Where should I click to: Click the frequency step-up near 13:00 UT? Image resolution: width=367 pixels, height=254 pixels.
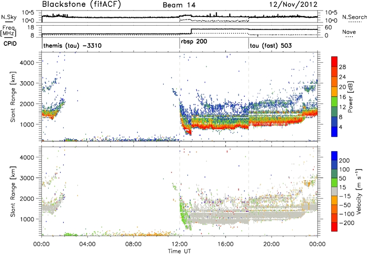click(191, 31)
